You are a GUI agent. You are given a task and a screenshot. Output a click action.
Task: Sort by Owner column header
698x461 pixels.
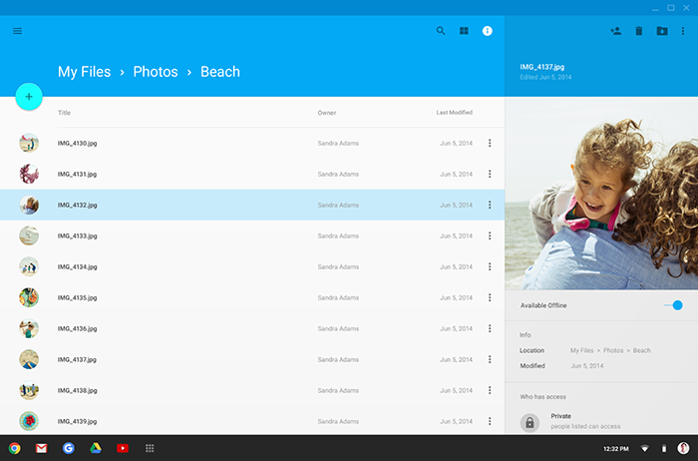[x=327, y=113]
